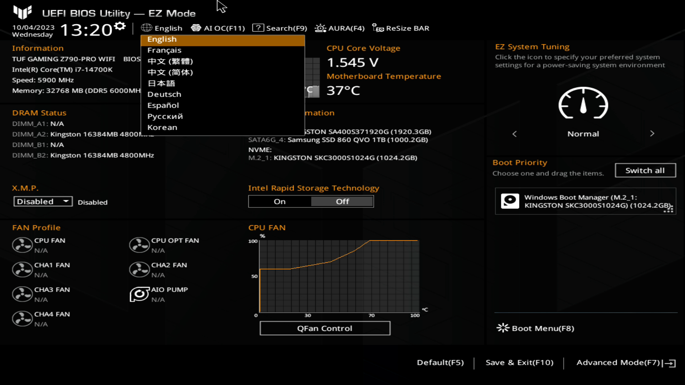Screen dimensions: 685x385
Task: Click the Boot Menu star icon
Action: coord(503,328)
